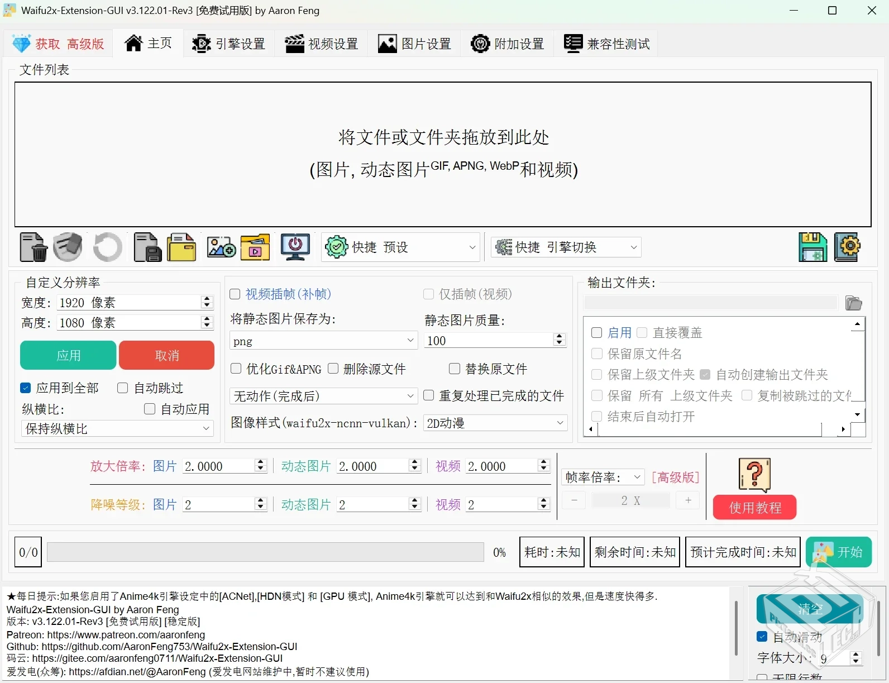Click the remove file trash icon
This screenshot has height=683, width=889.
click(34, 247)
